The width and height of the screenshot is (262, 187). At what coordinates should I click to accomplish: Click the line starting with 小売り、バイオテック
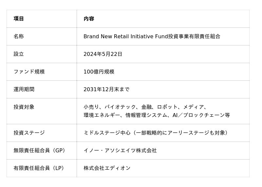pos(145,107)
